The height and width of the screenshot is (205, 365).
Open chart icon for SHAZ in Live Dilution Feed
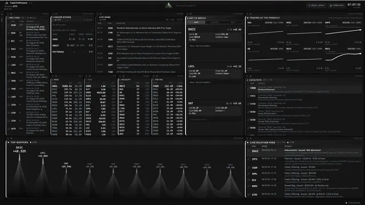(x=249, y=151)
